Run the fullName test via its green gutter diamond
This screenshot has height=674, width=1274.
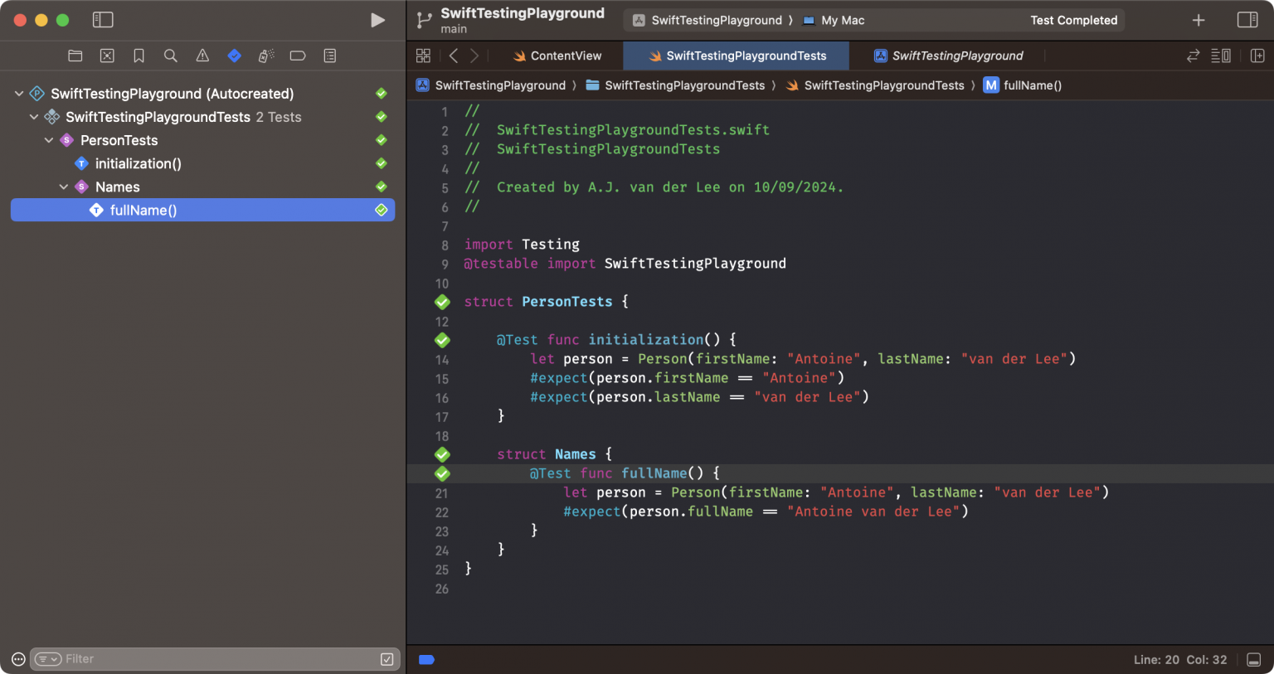coord(442,473)
